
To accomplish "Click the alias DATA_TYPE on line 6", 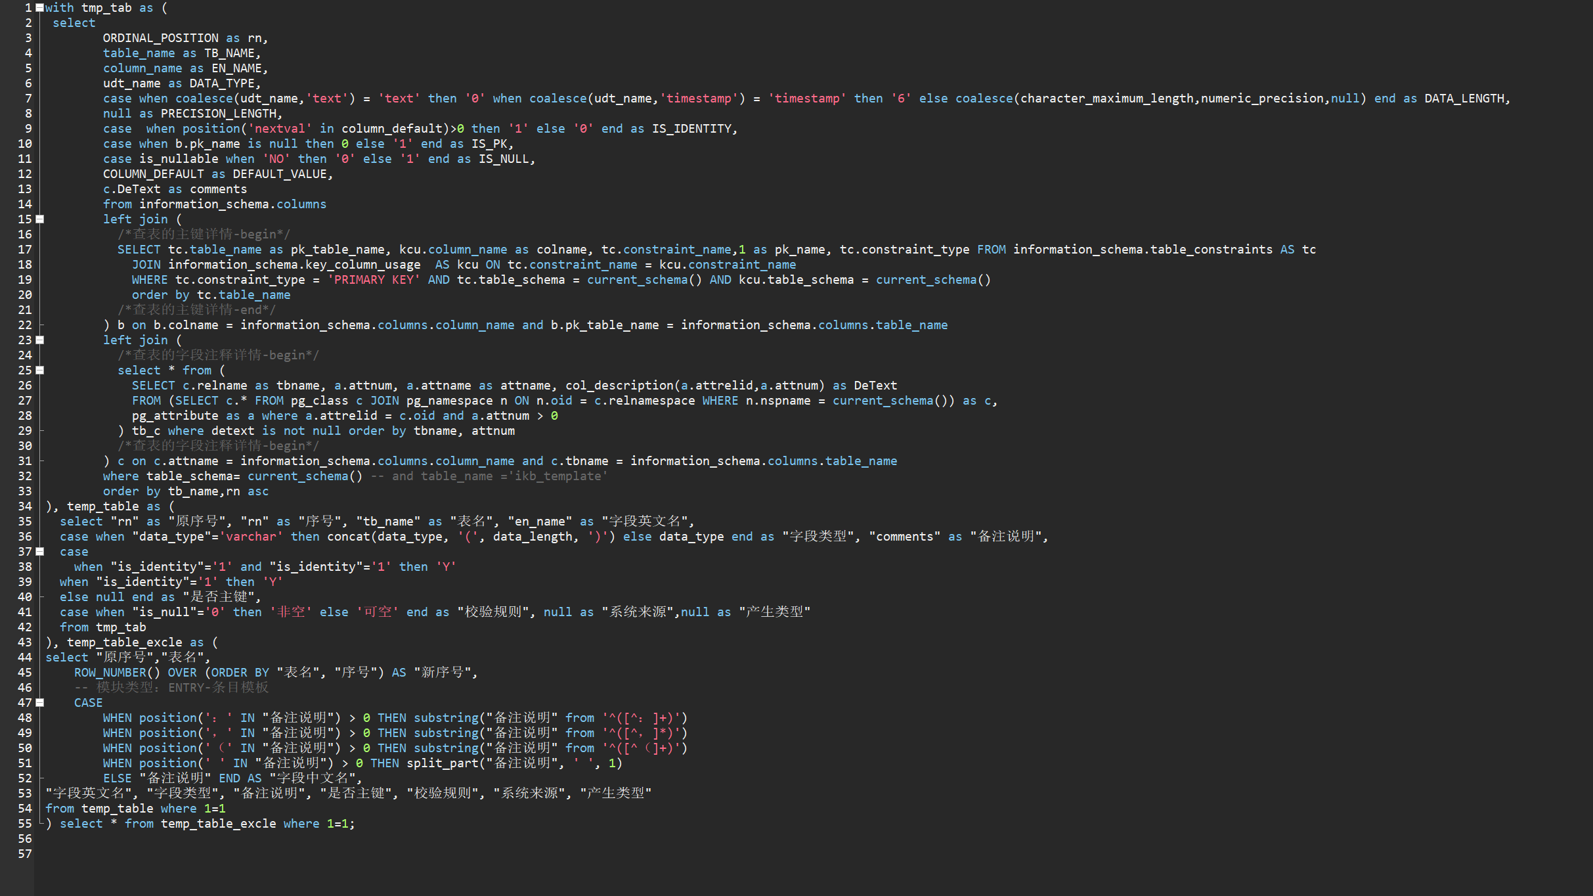I will click(x=222, y=83).
